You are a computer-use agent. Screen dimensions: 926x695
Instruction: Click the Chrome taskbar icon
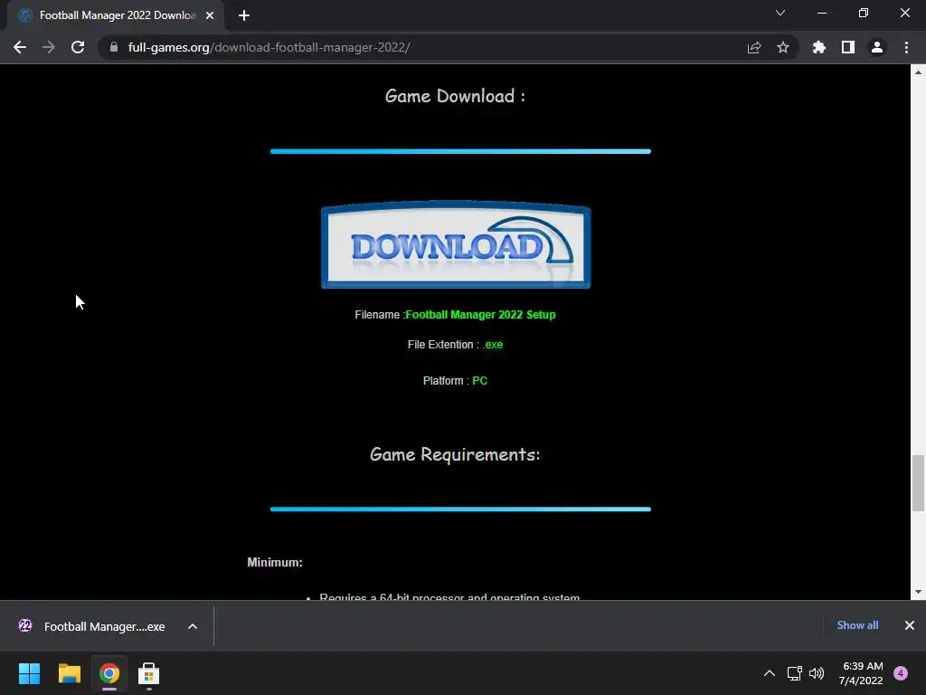click(x=109, y=673)
